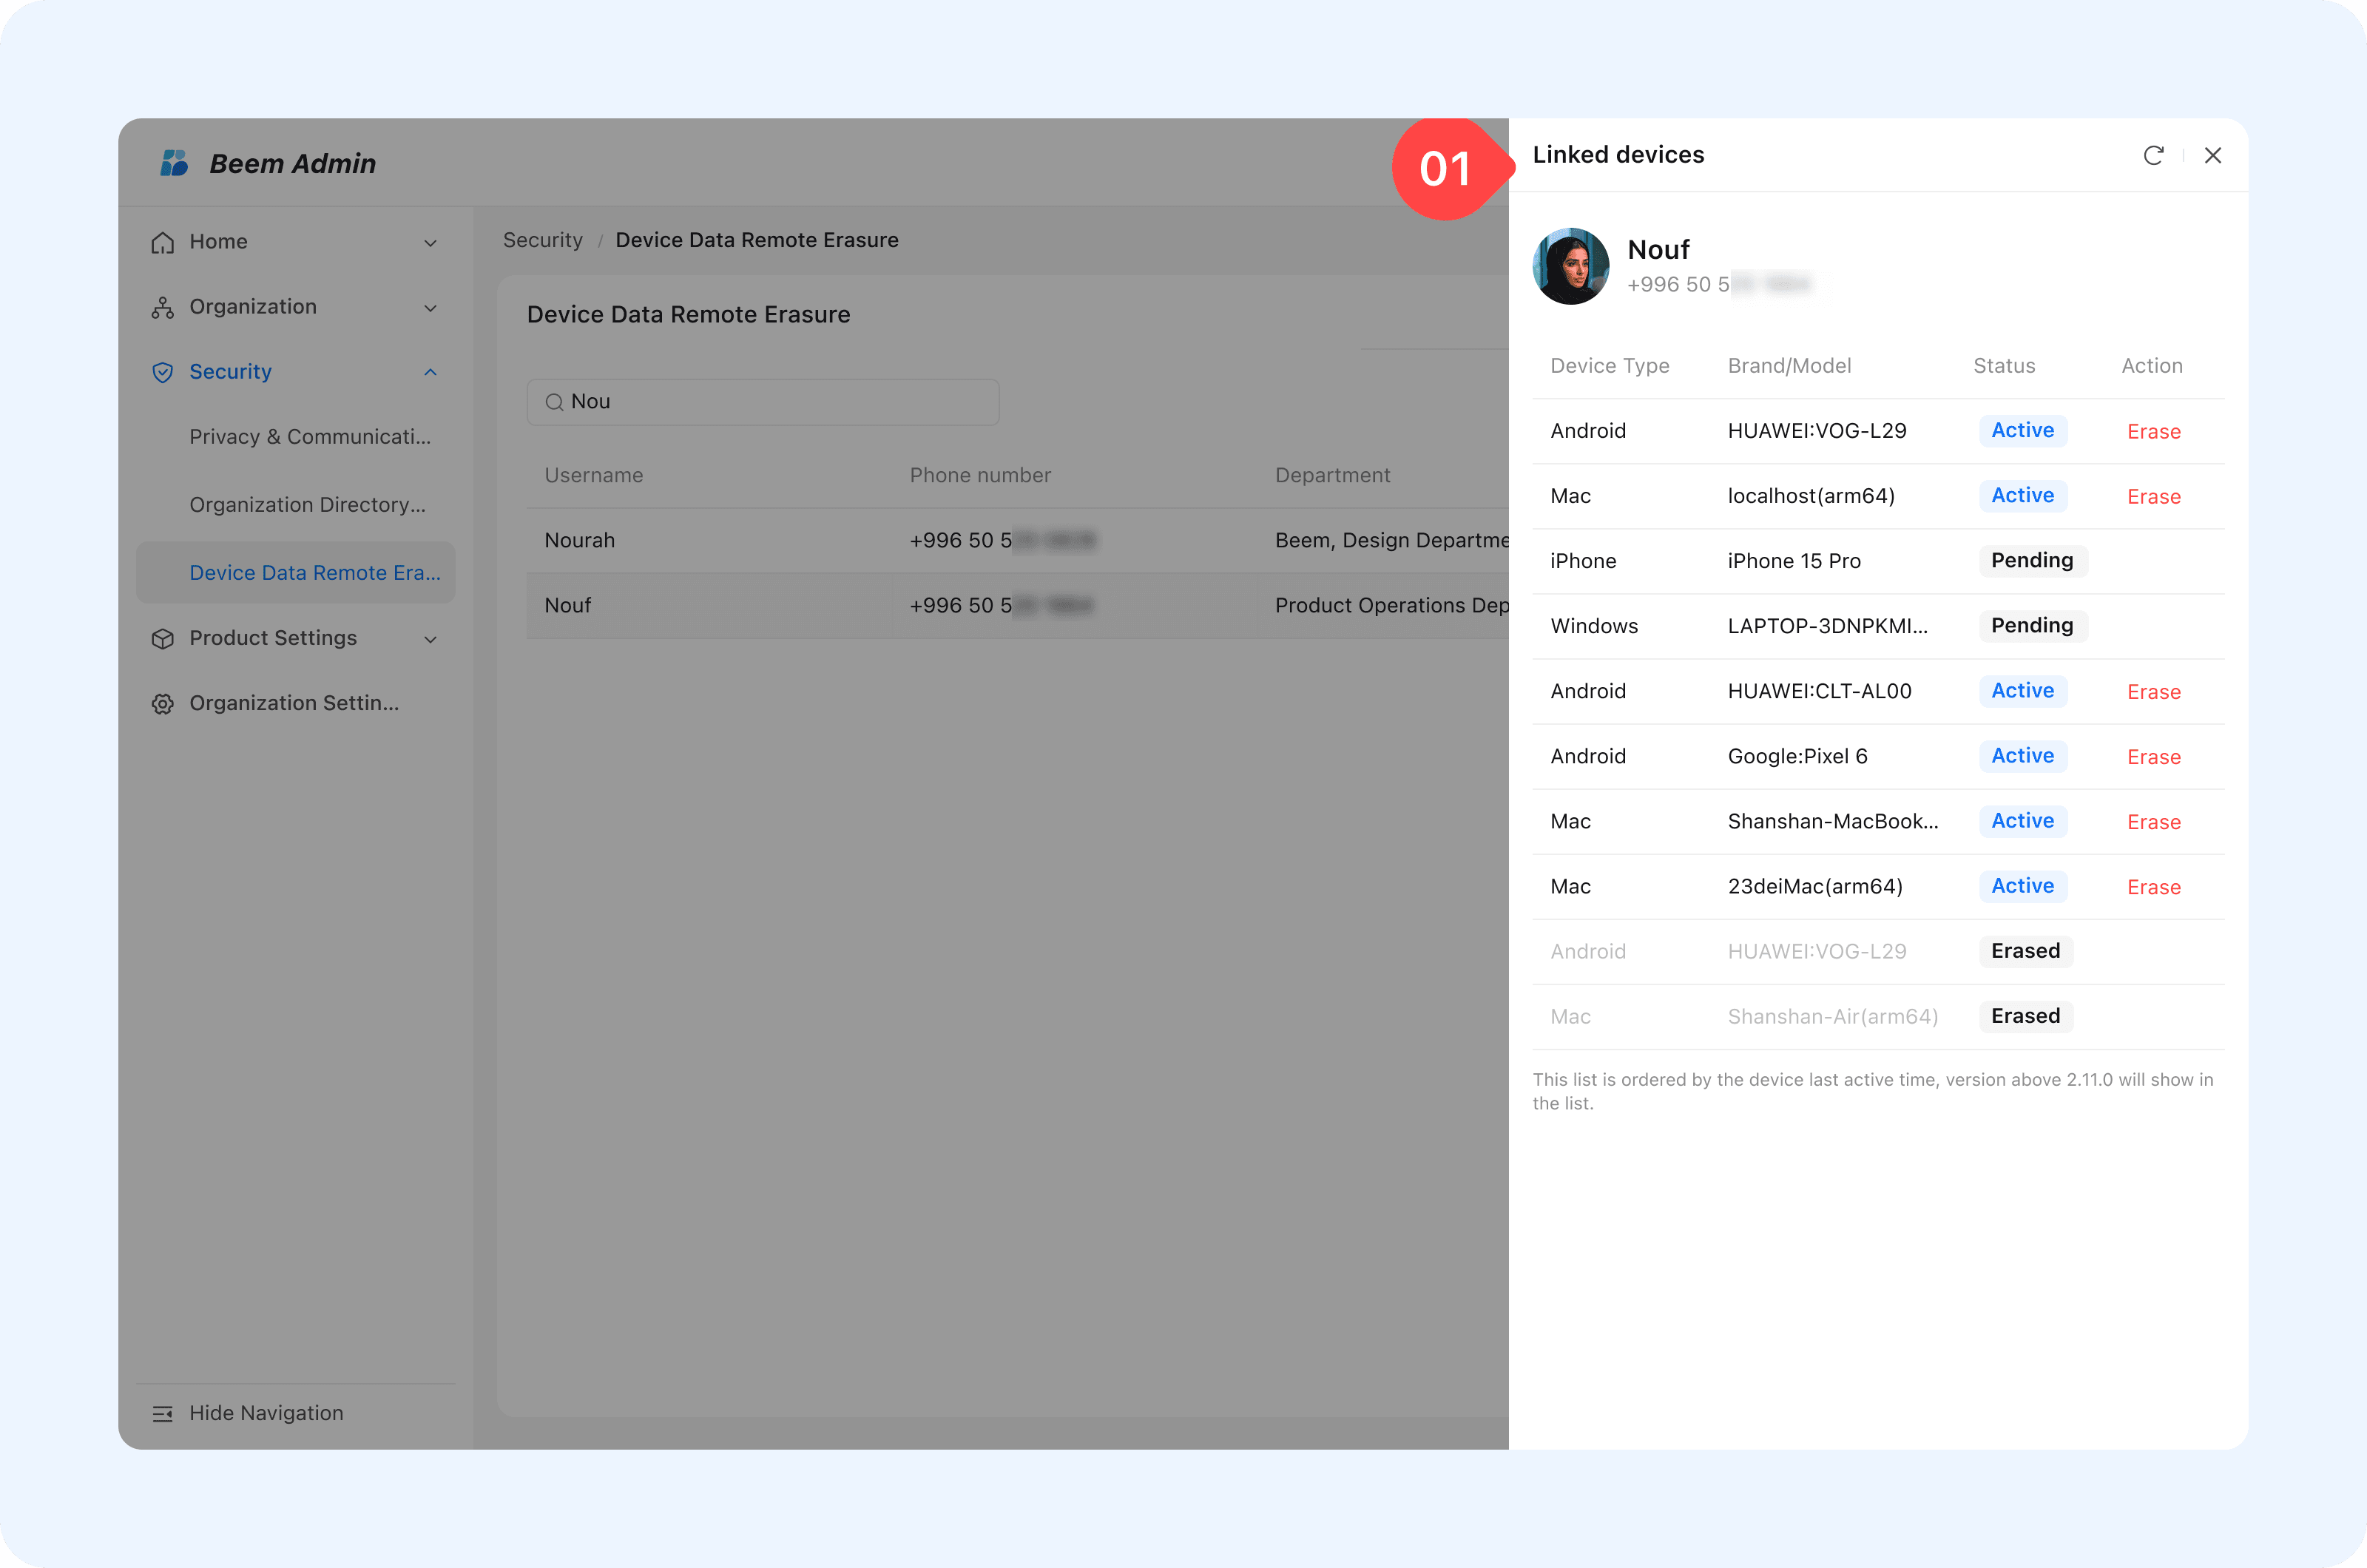Erase the HUAWEI:VOG-L29 active Android device
Viewport: 2367px width, 1568px height.
point(2153,432)
